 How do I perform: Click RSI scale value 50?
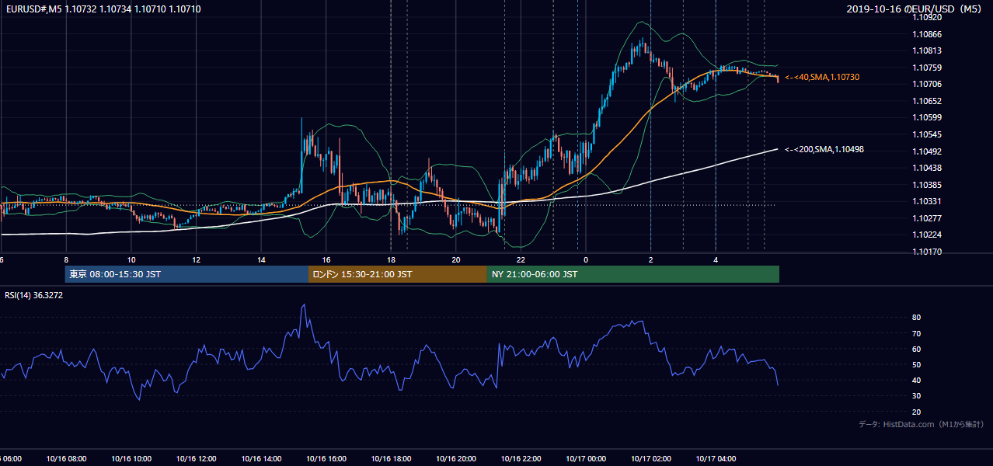click(x=916, y=364)
